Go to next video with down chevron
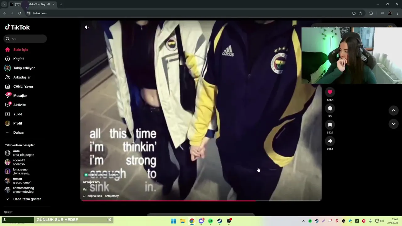402x226 pixels. (394, 124)
